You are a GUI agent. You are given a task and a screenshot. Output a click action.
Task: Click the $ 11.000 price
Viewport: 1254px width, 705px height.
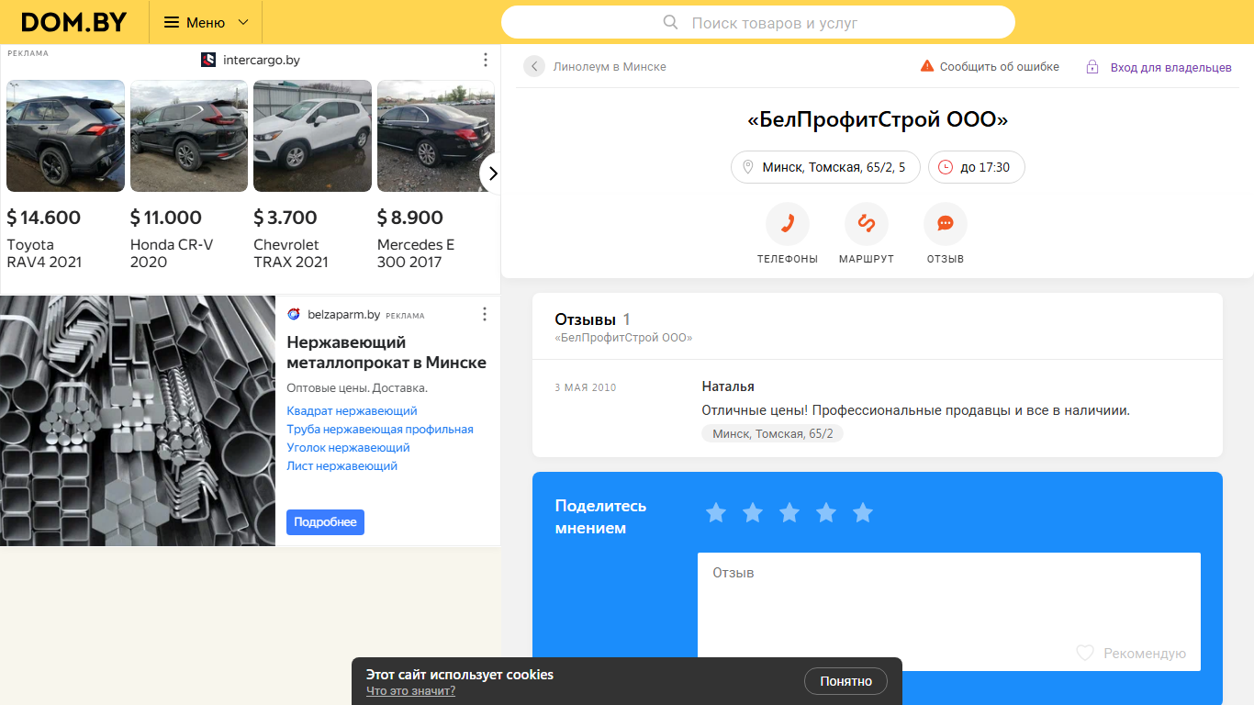point(166,218)
